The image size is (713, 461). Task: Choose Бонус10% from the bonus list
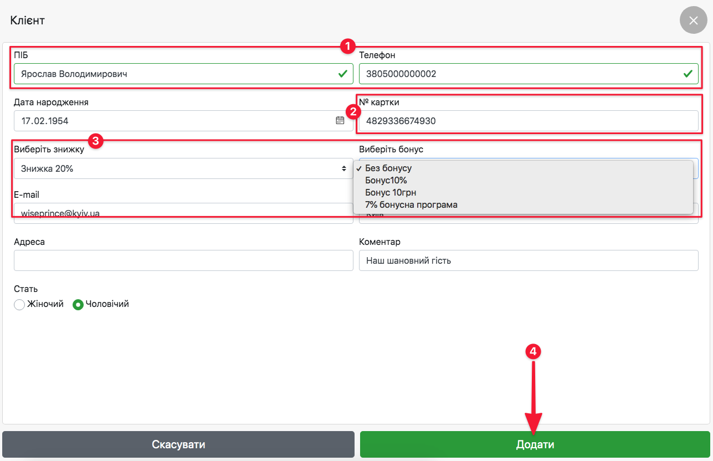[x=386, y=180]
